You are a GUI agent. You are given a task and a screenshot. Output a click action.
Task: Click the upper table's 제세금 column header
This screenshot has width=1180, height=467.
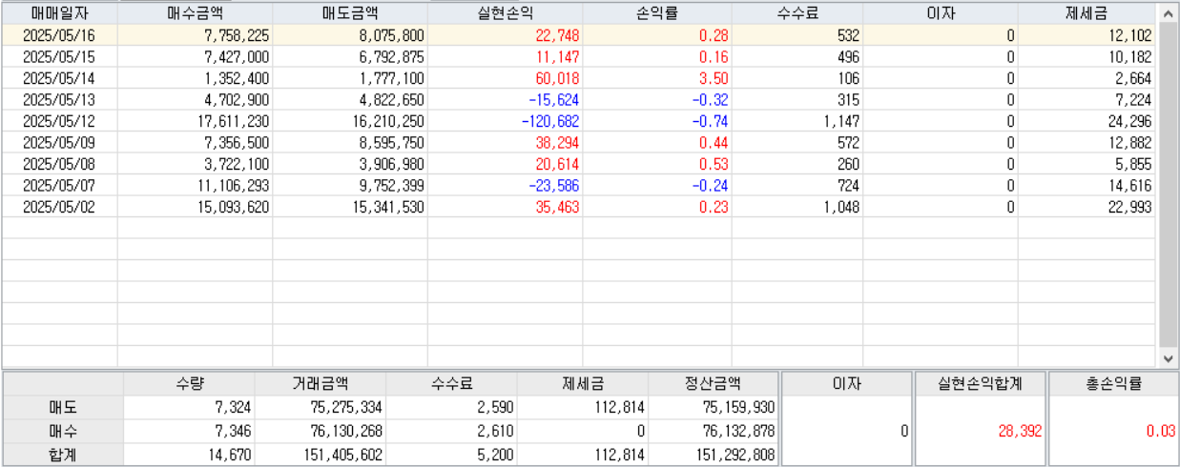[x=1087, y=14]
